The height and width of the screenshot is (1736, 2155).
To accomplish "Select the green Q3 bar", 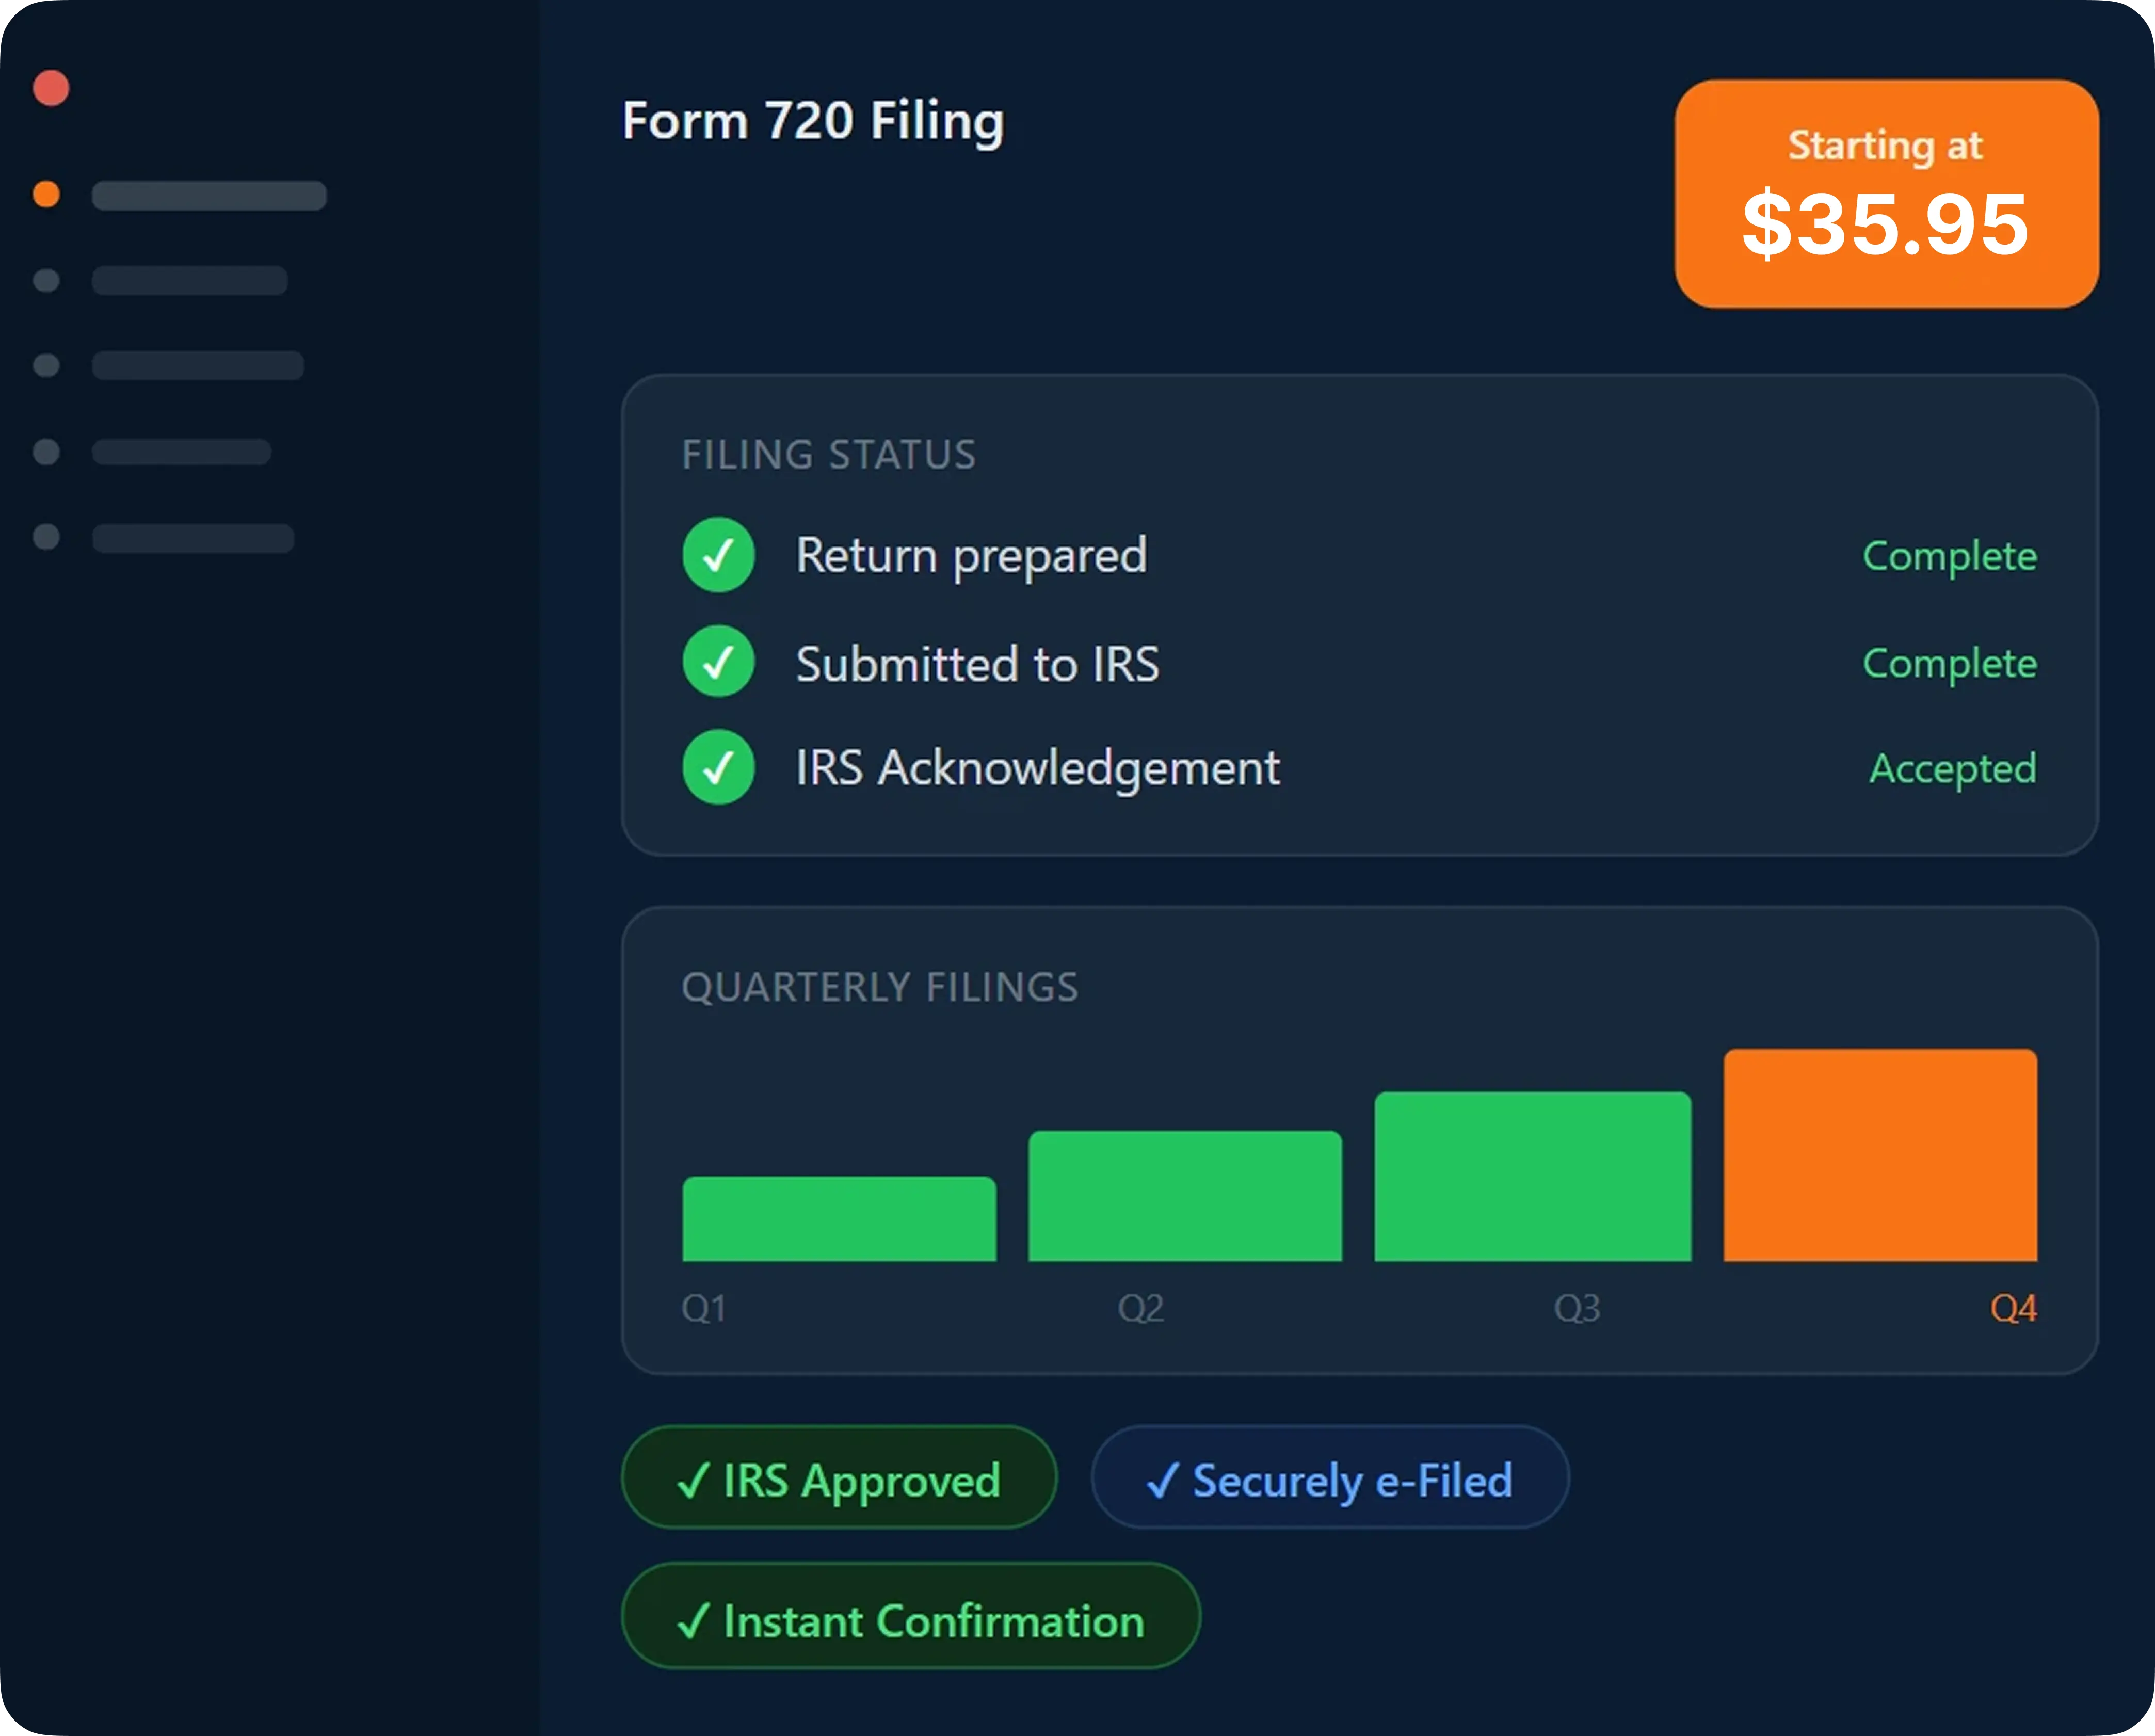I will click(x=1532, y=1177).
